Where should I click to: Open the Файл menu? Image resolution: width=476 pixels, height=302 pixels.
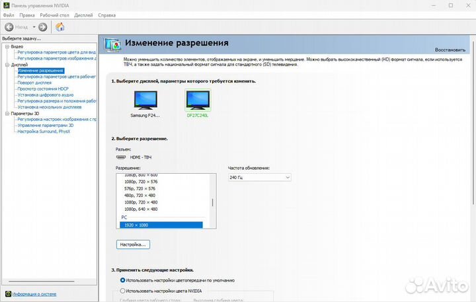pyautogui.click(x=9, y=15)
